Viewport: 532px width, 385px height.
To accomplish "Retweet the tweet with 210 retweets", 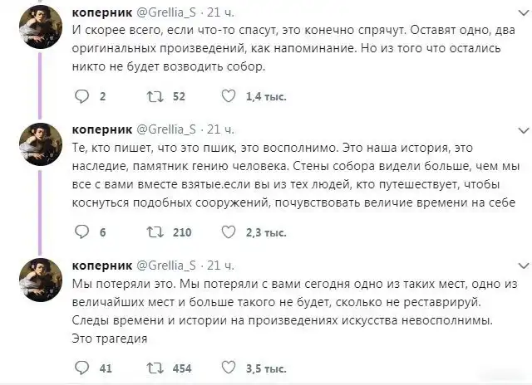I will 155,232.
